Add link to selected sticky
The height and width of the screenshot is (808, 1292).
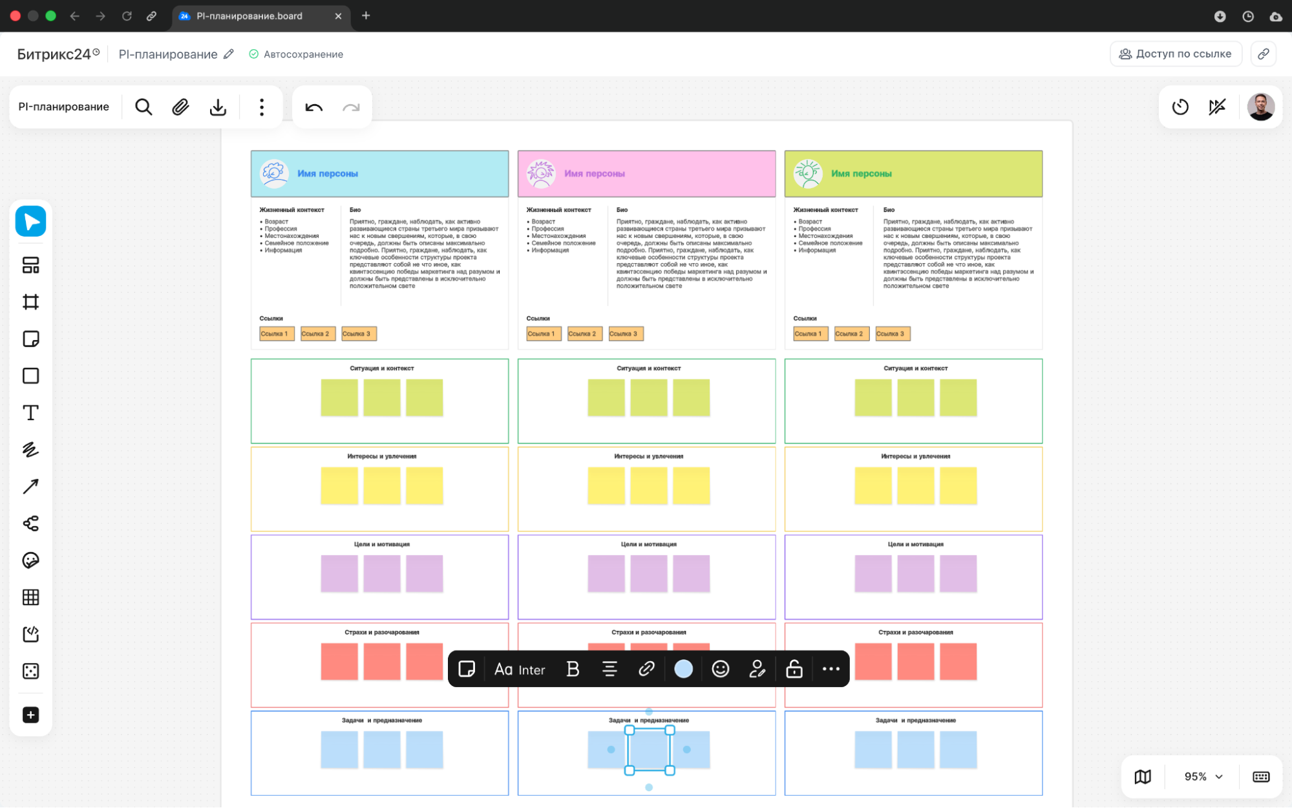pyautogui.click(x=646, y=669)
